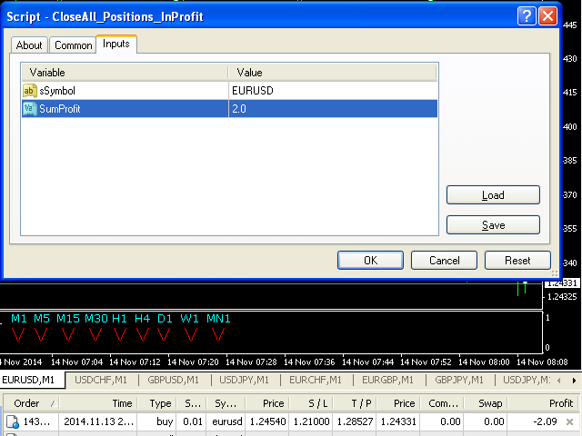Image resolution: width=582 pixels, height=436 pixels.
Task: Load saved input settings
Action: click(493, 195)
